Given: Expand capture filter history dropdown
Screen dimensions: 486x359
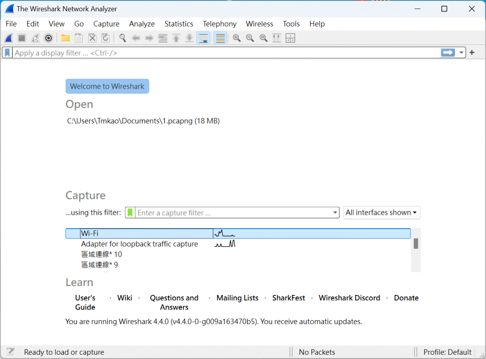Looking at the screenshot, I should pyautogui.click(x=335, y=213).
